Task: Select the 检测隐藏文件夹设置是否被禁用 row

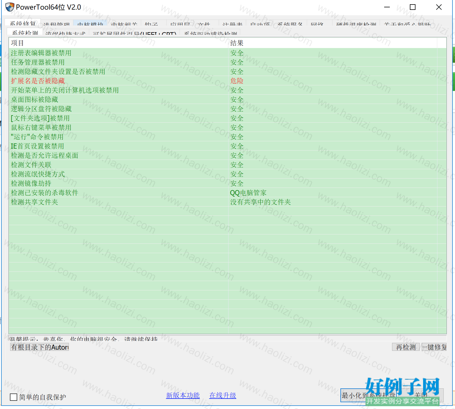Action: tap(228, 71)
